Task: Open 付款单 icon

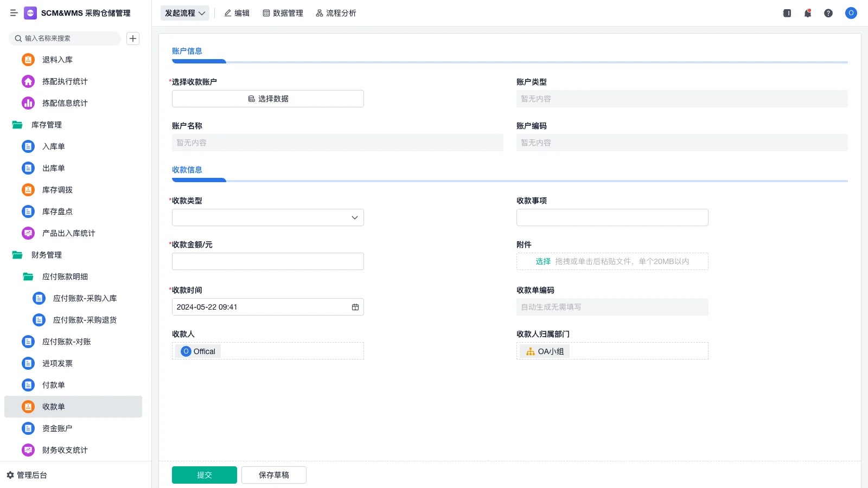Action: tap(28, 385)
